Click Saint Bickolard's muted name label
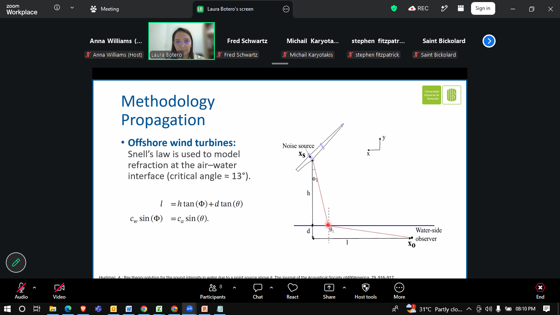Viewport: 560px width, 315px height. [435, 55]
